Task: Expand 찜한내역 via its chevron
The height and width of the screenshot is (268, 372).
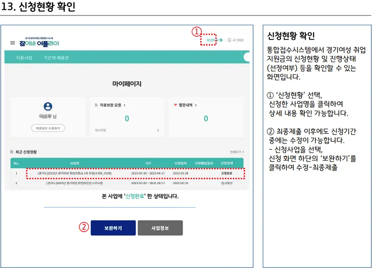Action: coord(196,105)
